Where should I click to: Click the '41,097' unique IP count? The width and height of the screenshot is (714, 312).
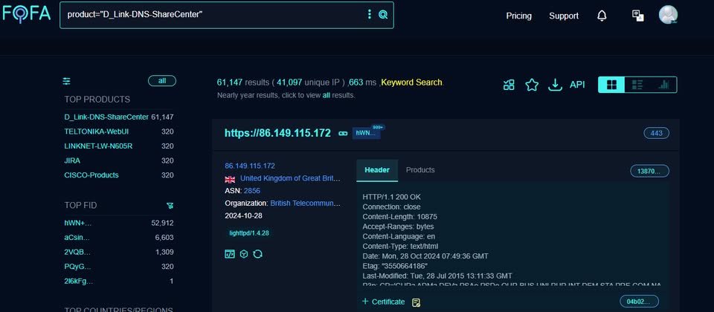pyautogui.click(x=289, y=82)
